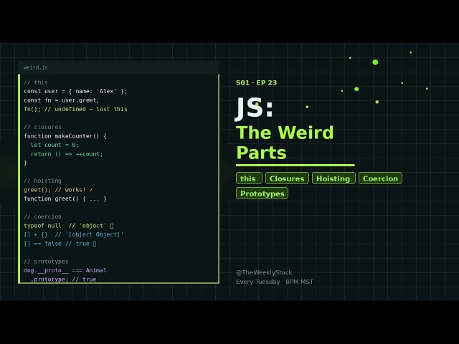Click the '// prototypes' comment
Image resolution: width=459 pixels, height=344 pixels.
(x=46, y=262)
